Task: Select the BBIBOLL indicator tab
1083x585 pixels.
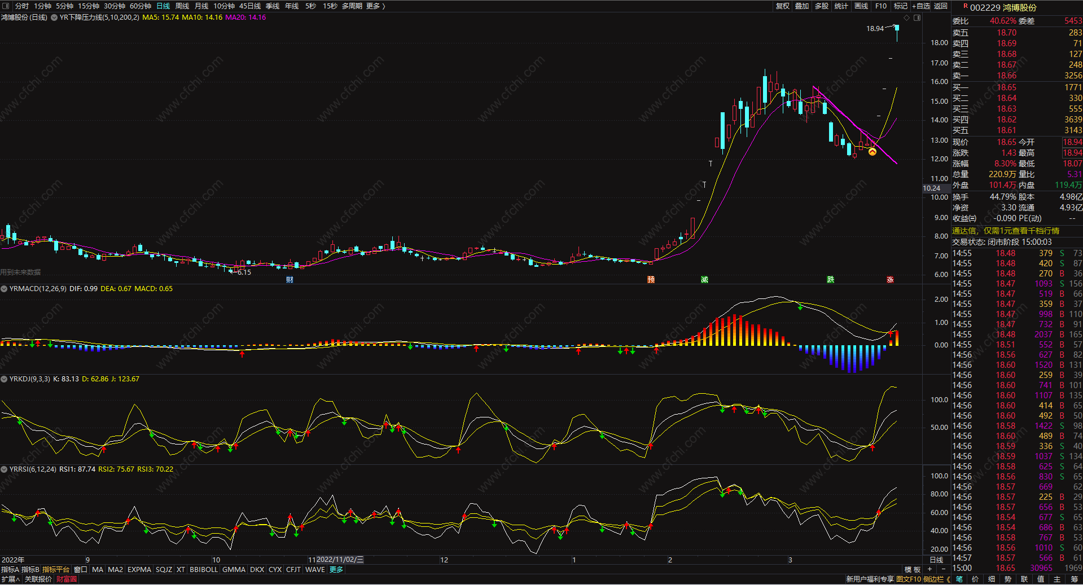Action: click(203, 570)
